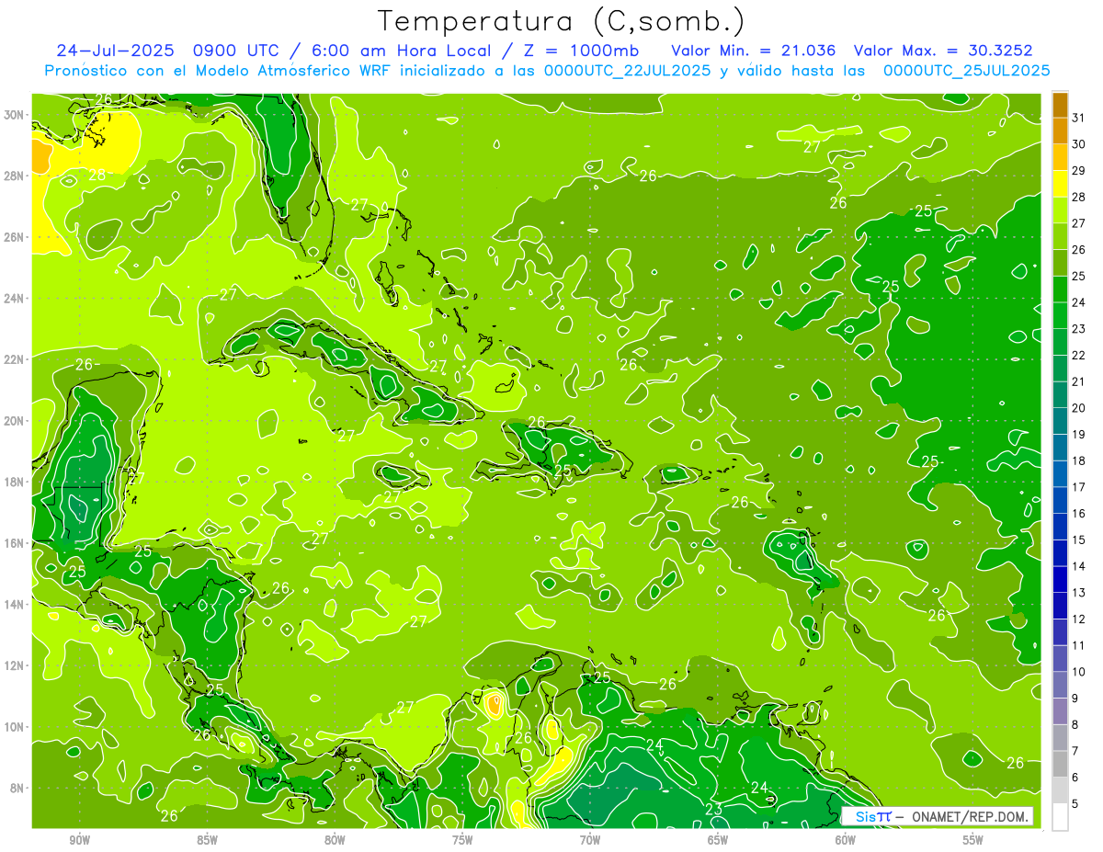Click the value 5 on the color scale
Screen dimensions: 1103x852
point(1075,804)
